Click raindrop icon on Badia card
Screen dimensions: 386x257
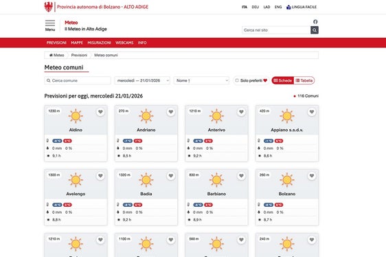click(x=118, y=212)
